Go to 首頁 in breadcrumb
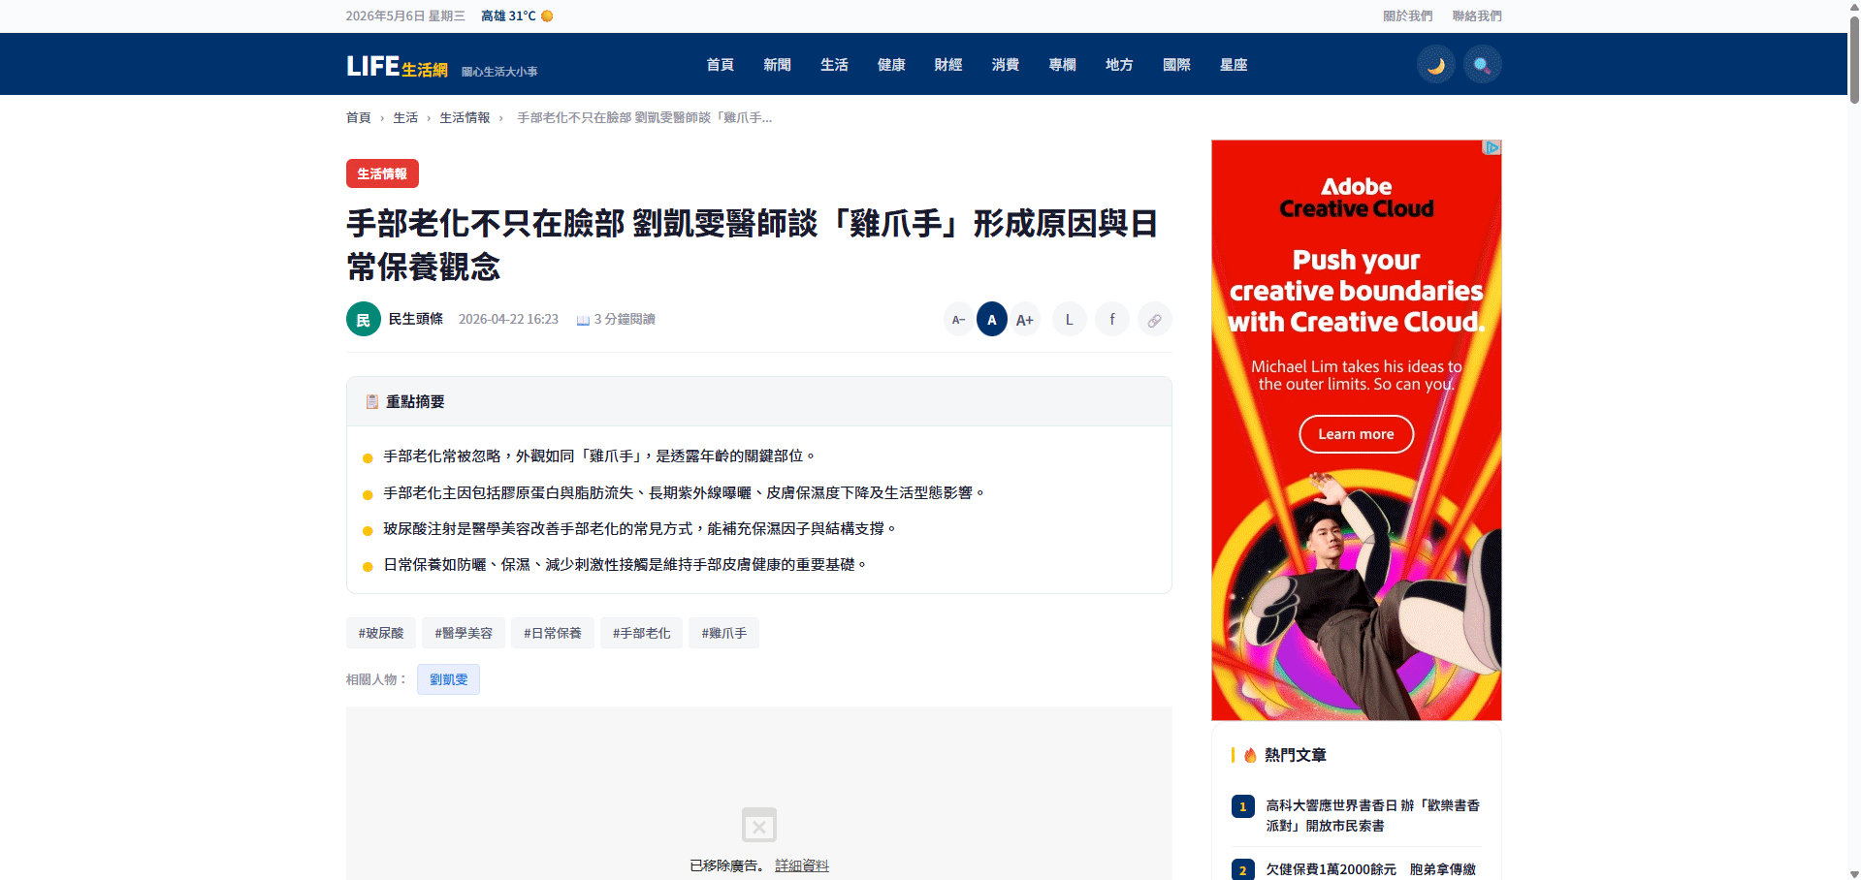This screenshot has width=1861, height=880. click(x=359, y=117)
